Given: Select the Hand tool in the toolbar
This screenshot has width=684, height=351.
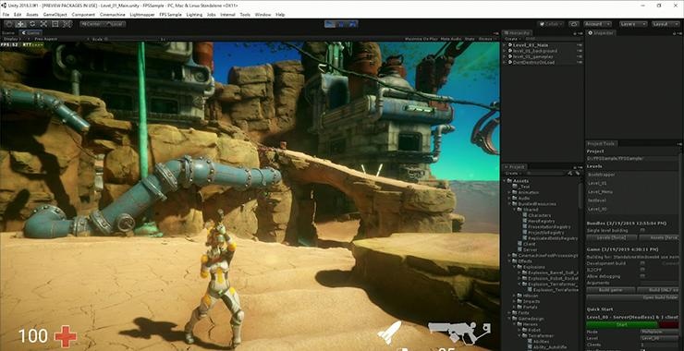Looking at the screenshot, I should click(x=8, y=24).
